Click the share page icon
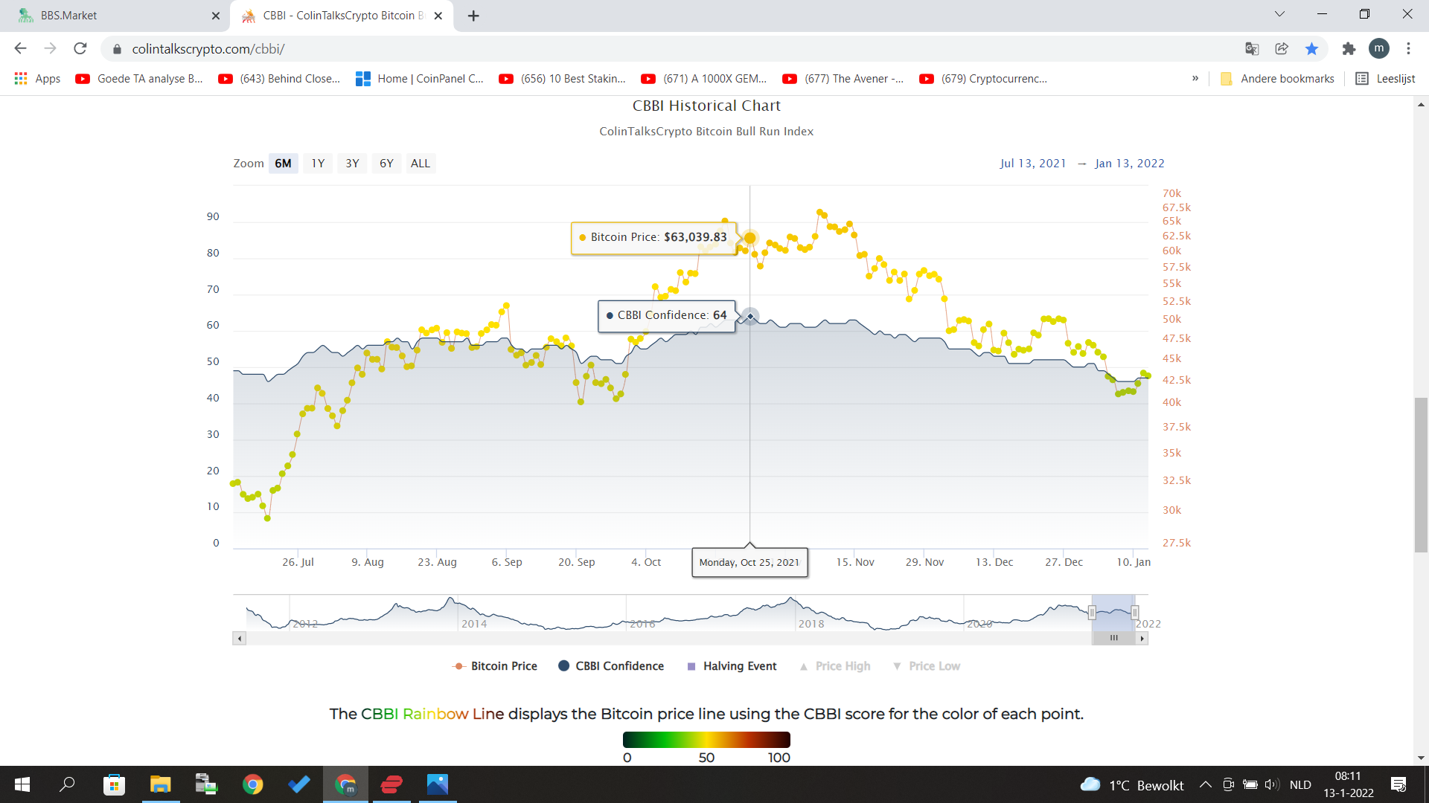Image resolution: width=1429 pixels, height=803 pixels. pos(1282,48)
